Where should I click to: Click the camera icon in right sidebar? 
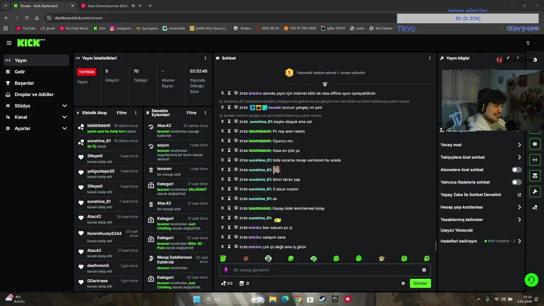tap(535, 176)
